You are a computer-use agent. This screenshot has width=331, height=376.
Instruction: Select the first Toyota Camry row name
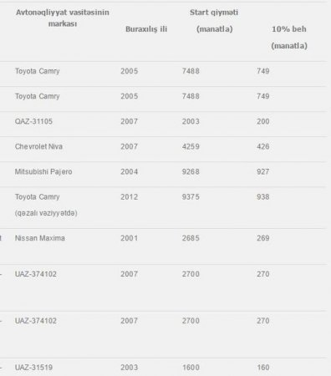pyautogui.click(x=38, y=71)
